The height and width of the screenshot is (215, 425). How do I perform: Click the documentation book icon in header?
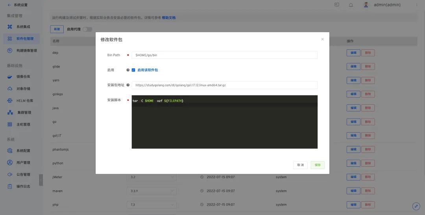337,5
